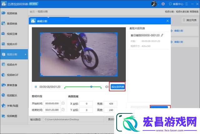Click the output path field
The height and width of the screenshot is (134, 200).
pos(73,119)
